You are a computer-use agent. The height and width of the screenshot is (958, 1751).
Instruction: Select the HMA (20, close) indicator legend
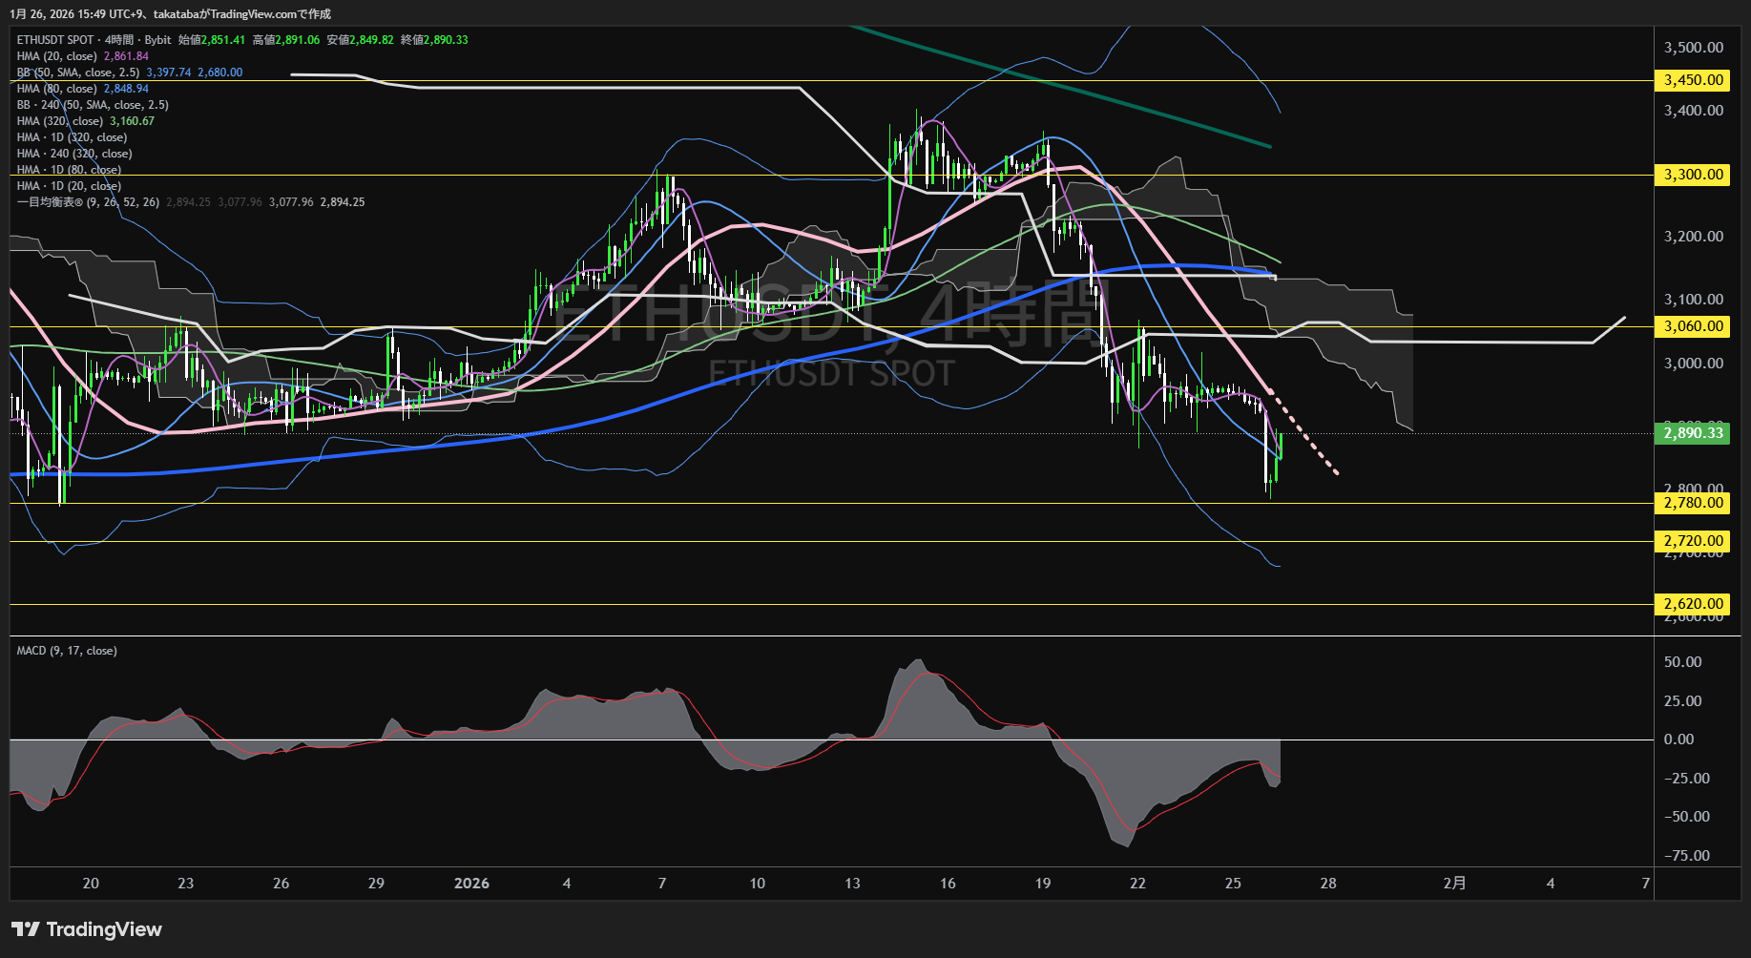56,56
